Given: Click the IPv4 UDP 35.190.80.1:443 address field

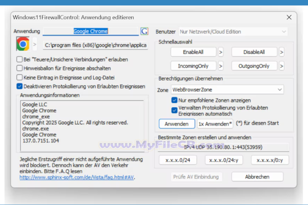Looking at the screenshot, I should pos(223,147).
